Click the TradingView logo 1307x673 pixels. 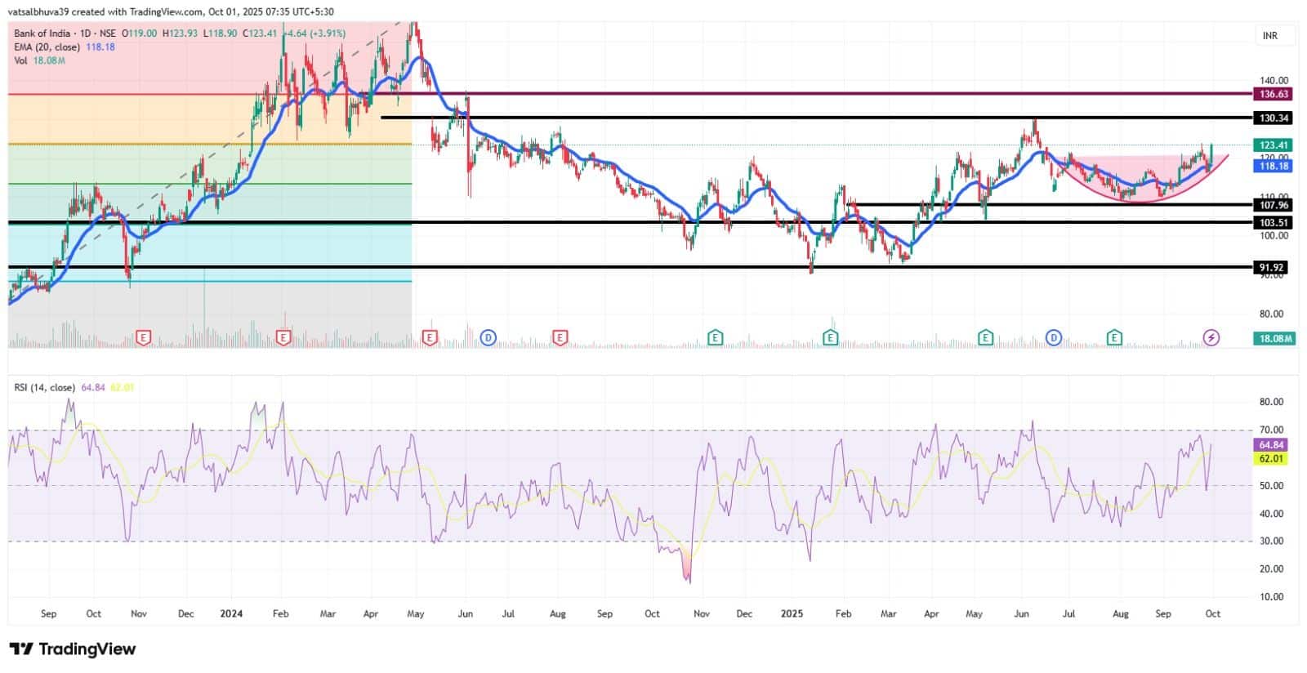coord(73,649)
